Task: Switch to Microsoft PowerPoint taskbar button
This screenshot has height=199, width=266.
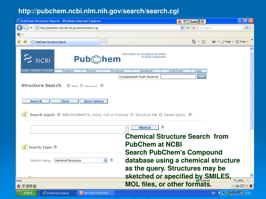Action: pyautogui.click(x=97, y=193)
